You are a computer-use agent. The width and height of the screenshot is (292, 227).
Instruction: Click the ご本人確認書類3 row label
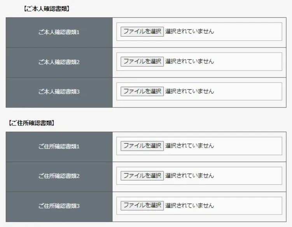59,92
